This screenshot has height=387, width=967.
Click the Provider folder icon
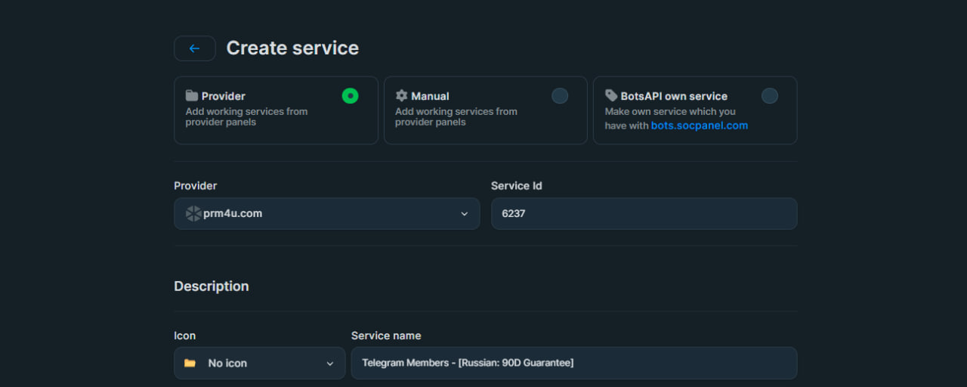(x=192, y=96)
